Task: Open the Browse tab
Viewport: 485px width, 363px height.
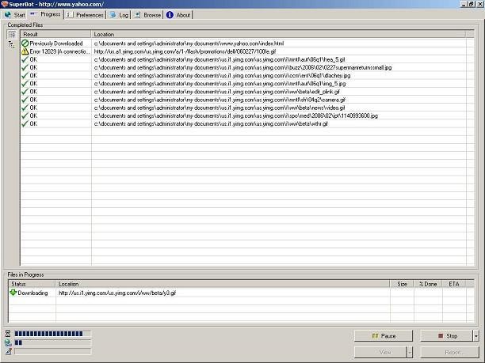Action: [x=147, y=15]
